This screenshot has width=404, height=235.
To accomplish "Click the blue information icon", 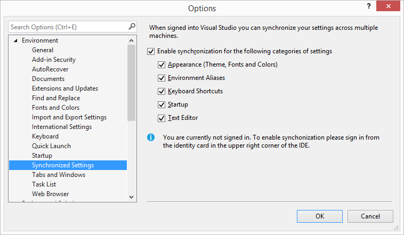I will tap(151, 137).
